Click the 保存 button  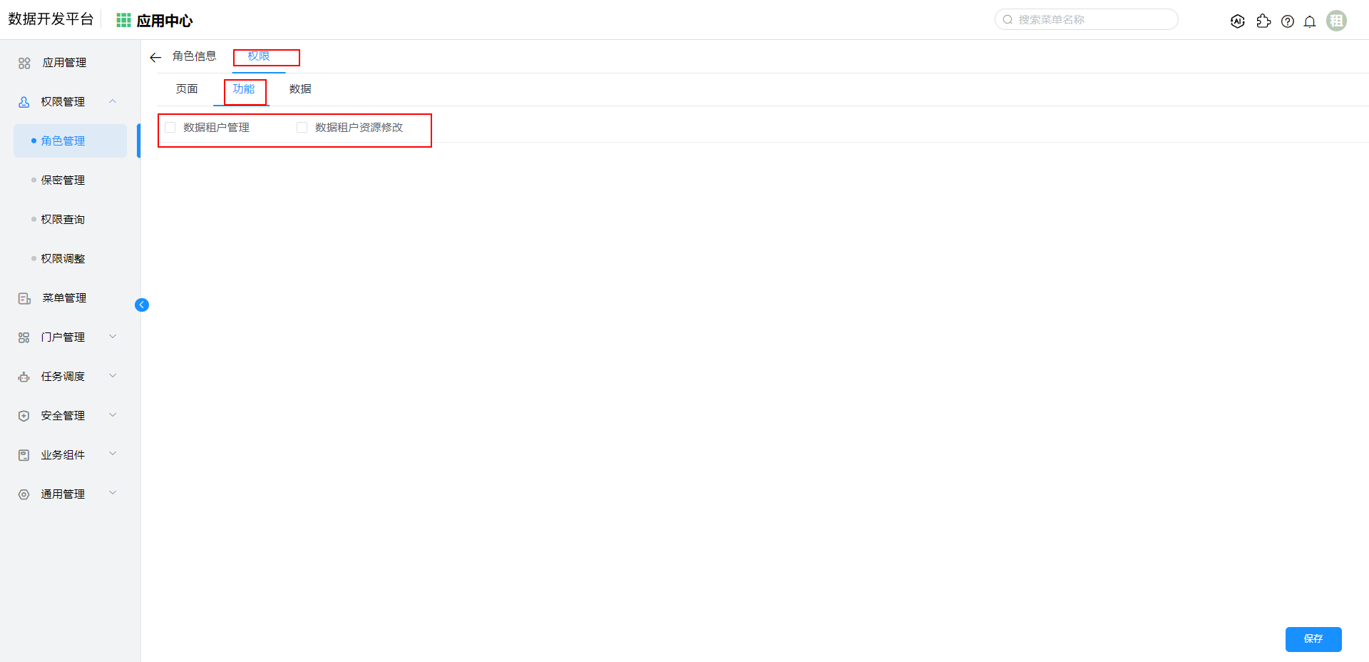point(1313,639)
